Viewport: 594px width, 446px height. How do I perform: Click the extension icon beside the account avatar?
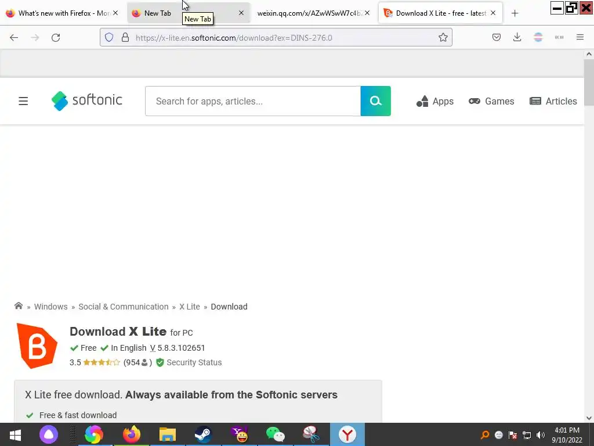(x=559, y=38)
